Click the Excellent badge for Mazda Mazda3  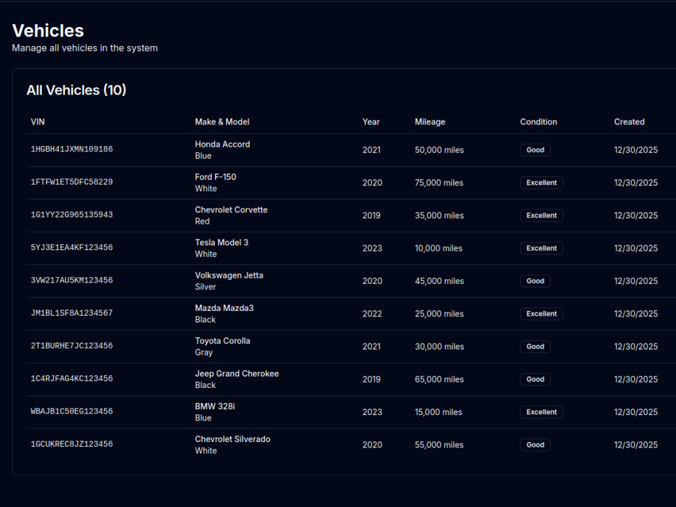[x=541, y=314]
